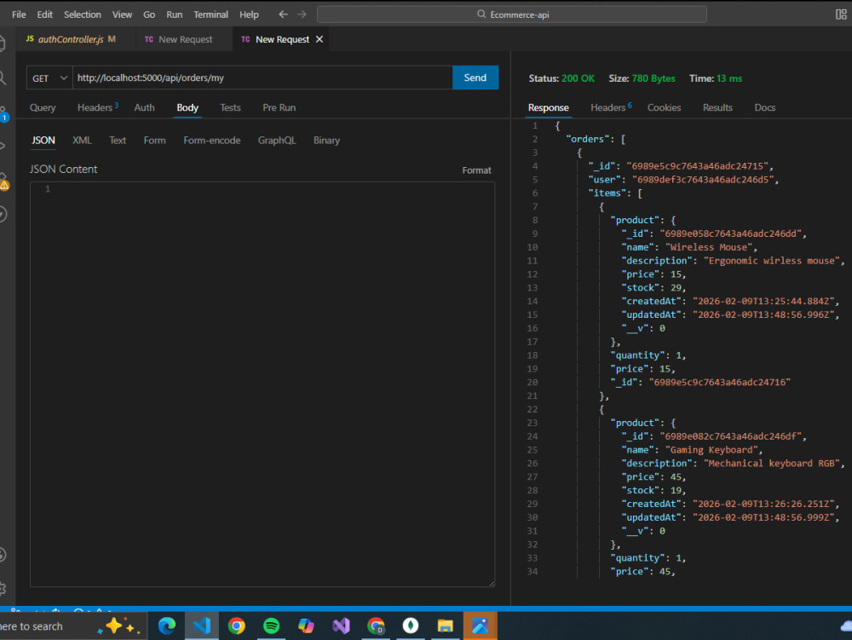Click the Format JSON link
Screen dimensions: 852x640
click(476, 170)
